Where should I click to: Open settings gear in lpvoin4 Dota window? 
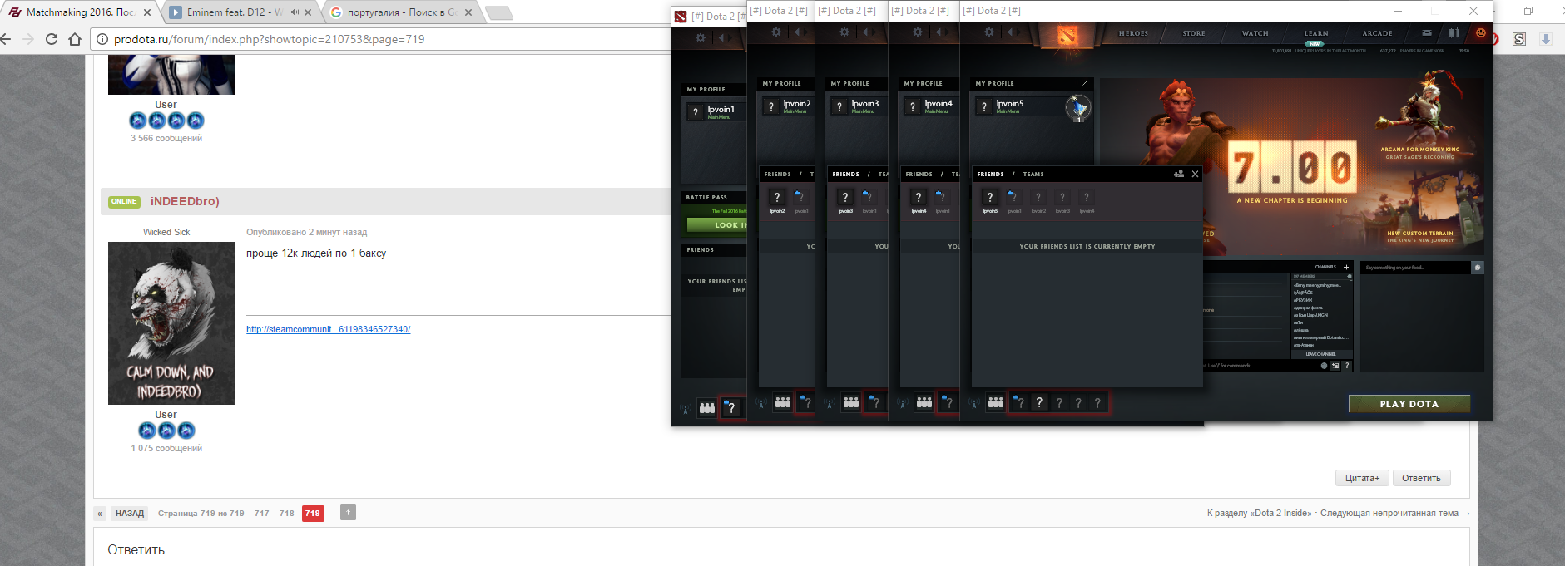tap(918, 32)
